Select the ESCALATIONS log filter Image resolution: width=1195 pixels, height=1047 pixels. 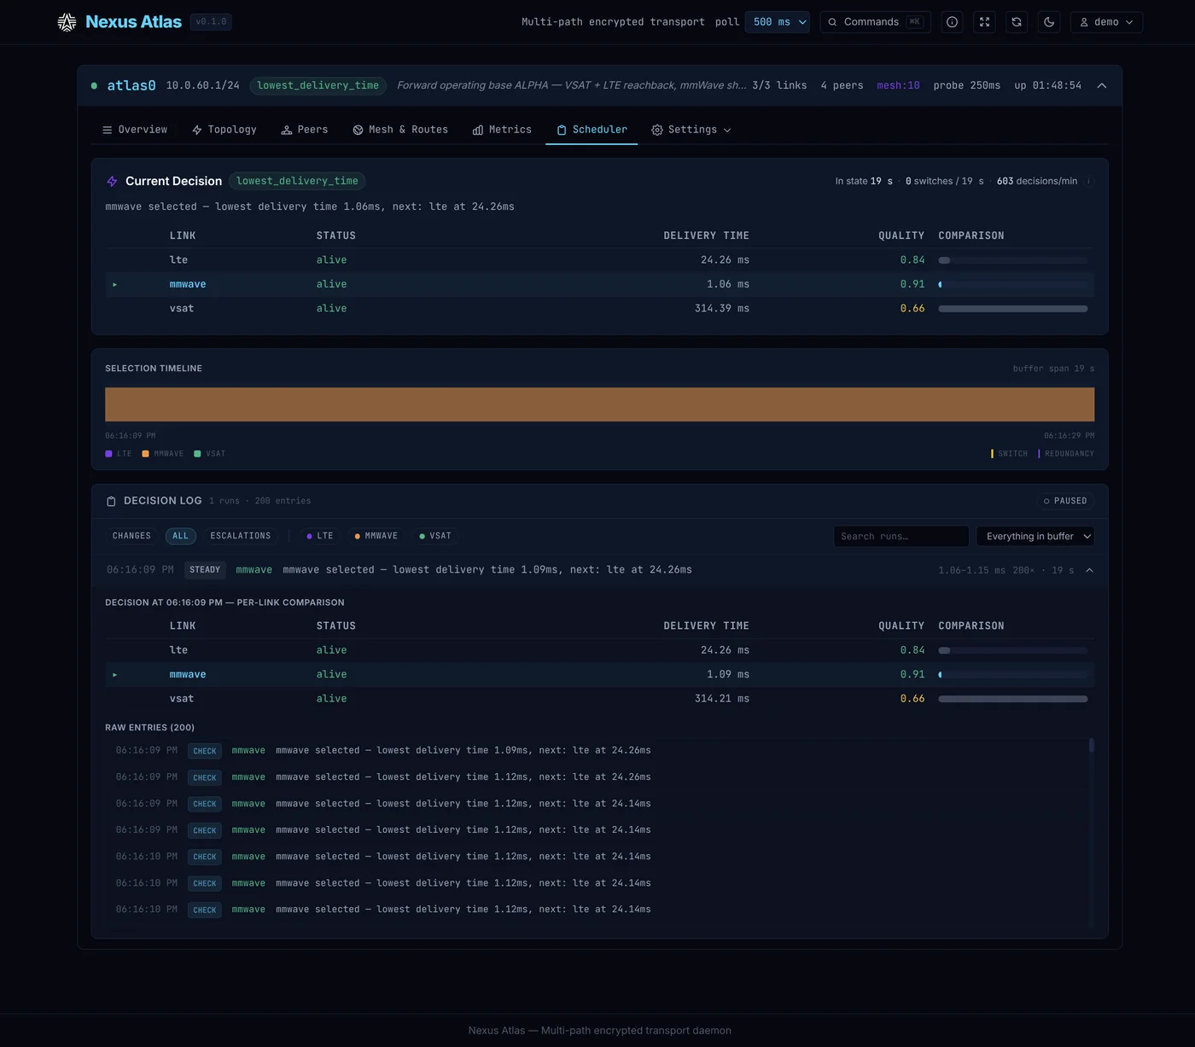tap(241, 536)
